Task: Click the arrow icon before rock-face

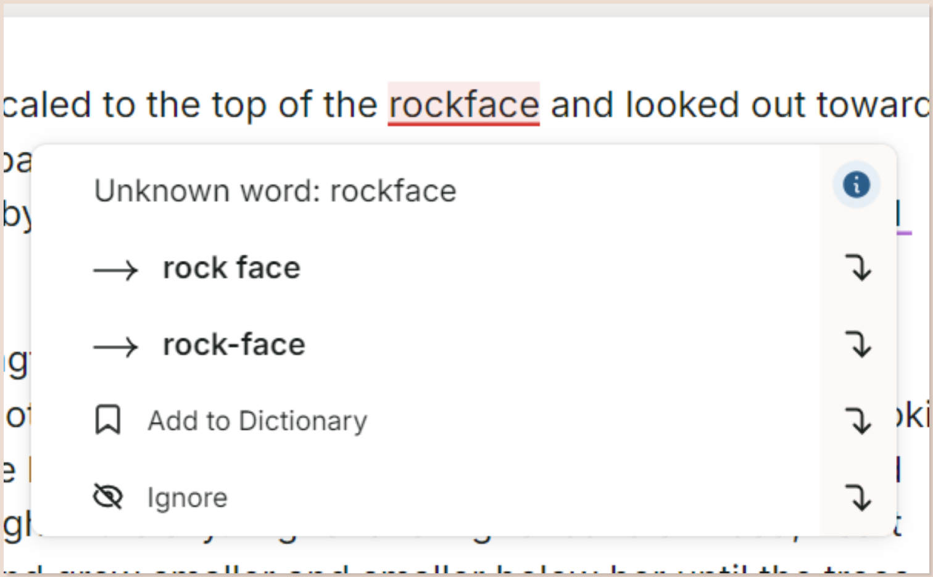Action: click(116, 346)
